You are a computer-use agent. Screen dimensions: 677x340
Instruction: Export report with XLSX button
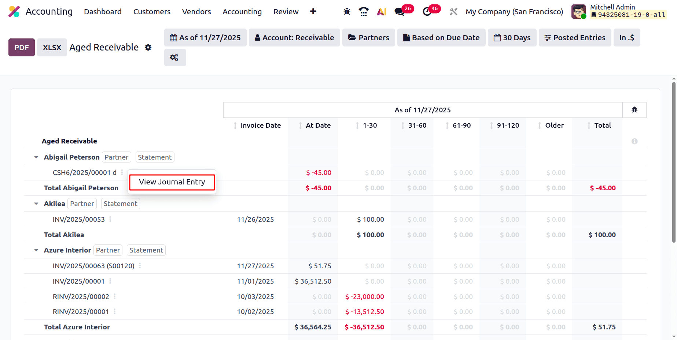coord(52,48)
